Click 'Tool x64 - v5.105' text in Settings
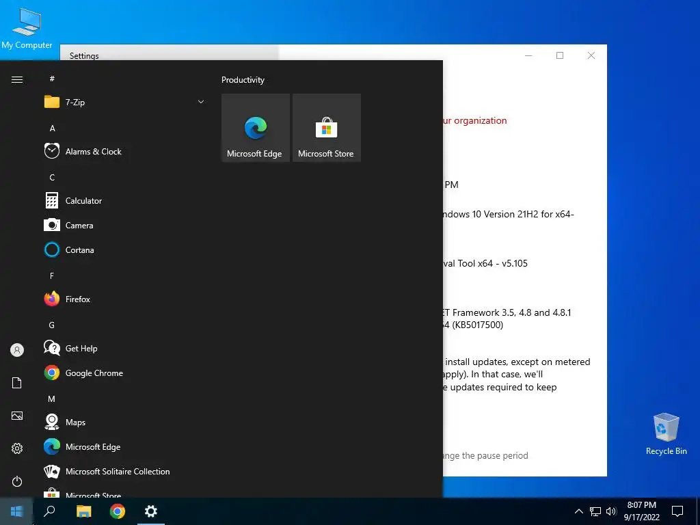700x525 pixels. pyautogui.click(x=492, y=263)
